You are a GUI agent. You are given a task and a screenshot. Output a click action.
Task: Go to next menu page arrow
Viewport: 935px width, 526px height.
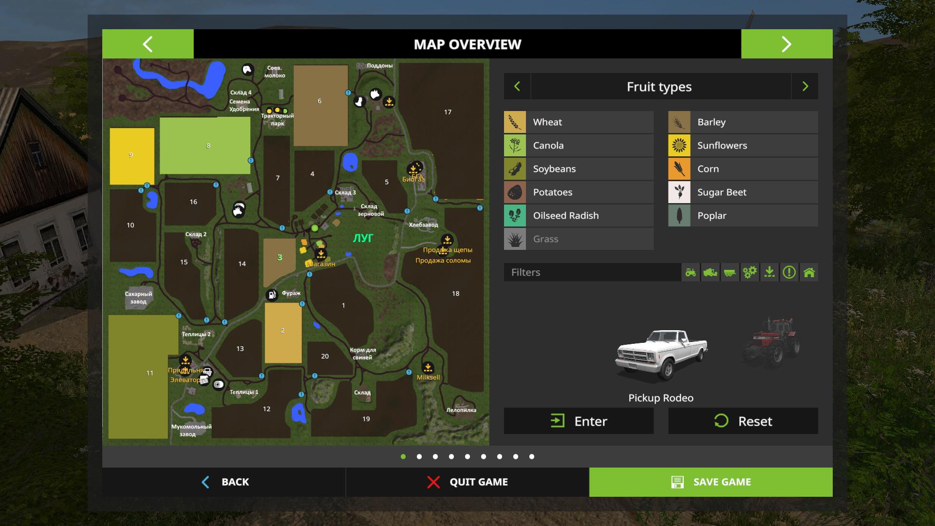click(786, 44)
